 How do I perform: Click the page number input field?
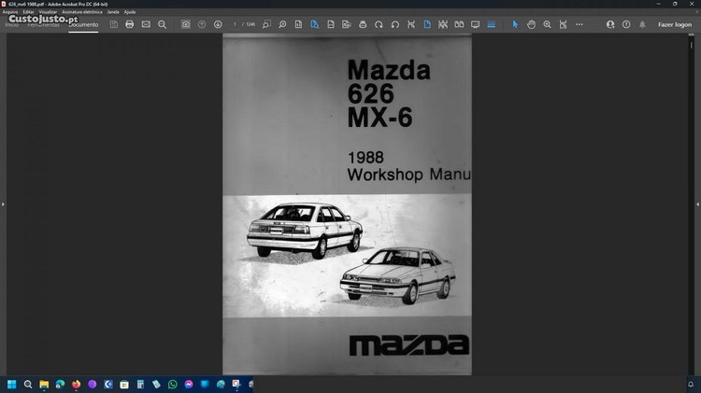(236, 24)
